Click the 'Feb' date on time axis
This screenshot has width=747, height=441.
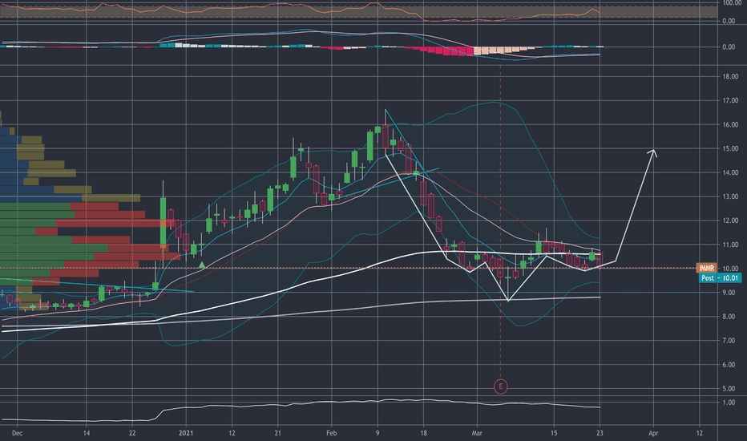click(332, 433)
